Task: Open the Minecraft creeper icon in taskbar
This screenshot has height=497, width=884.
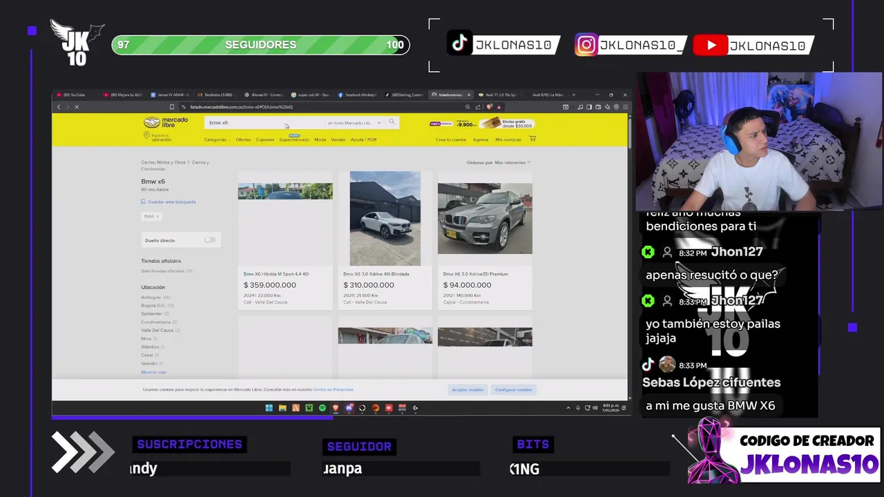Action: (309, 408)
